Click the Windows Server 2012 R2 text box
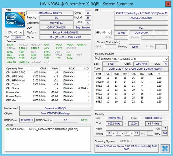Screen dimensions: 173x156 point(126,148)
